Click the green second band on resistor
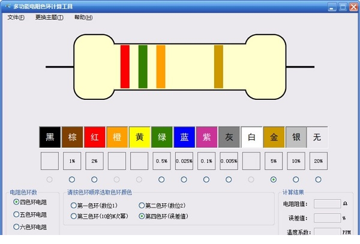 click(143, 66)
